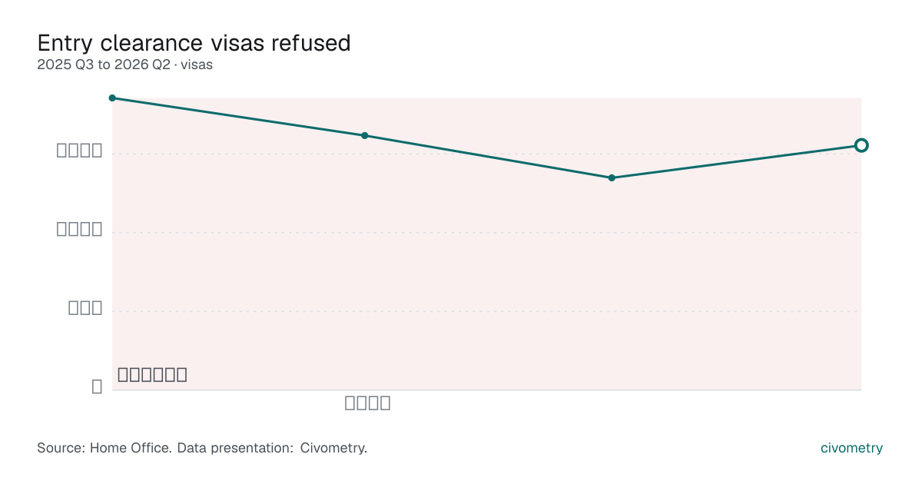
Task: Open the civometry brand link
Action: (851, 448)
